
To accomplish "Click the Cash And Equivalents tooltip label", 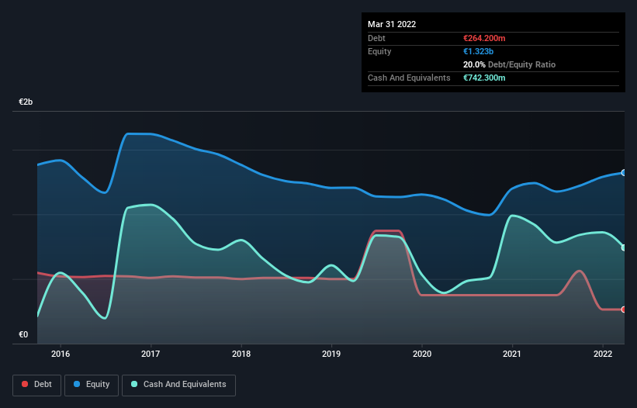I will click(409, 78).
